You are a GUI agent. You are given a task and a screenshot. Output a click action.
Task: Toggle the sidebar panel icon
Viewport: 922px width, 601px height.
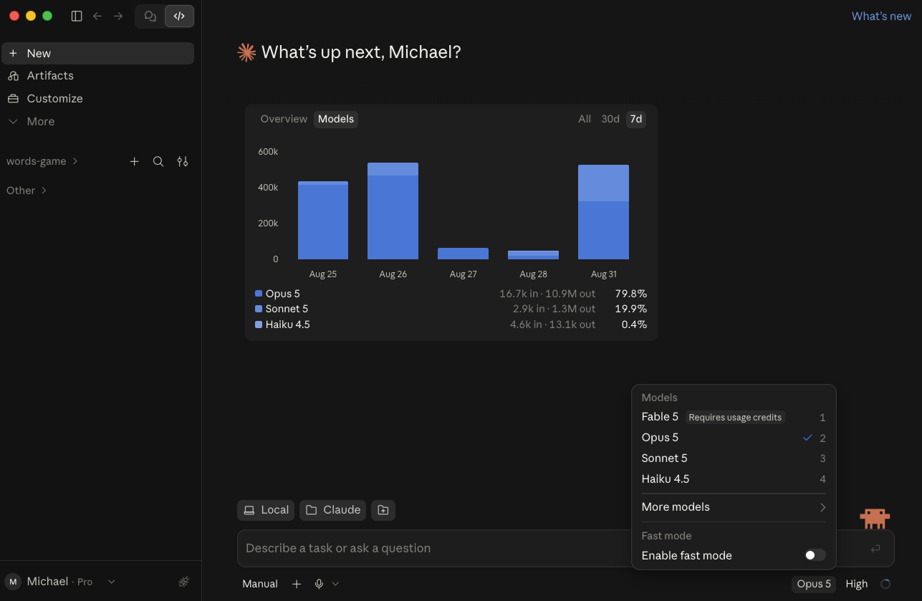(x=77, y=16)
